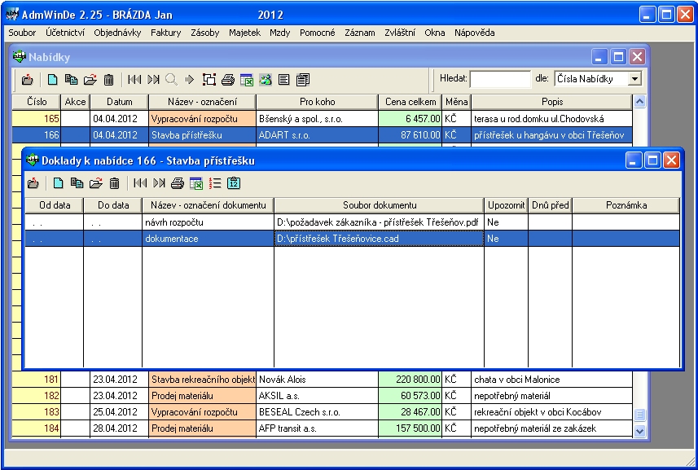
Task: Click the Cena celkem column header
Action: (410, 102)
